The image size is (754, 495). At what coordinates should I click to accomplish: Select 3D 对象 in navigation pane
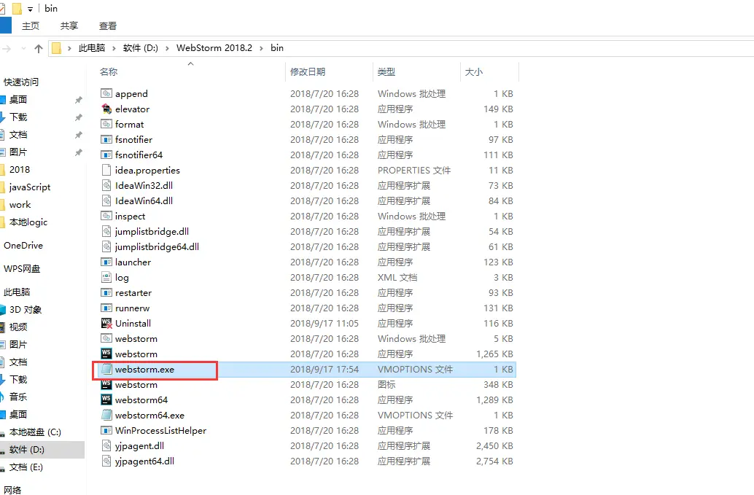tap(26, 310)
